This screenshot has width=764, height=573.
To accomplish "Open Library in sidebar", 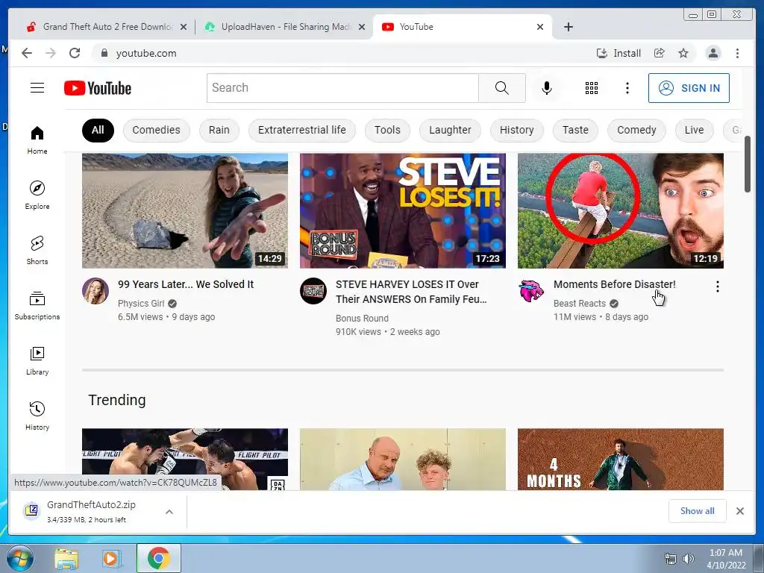I will [37, 360].
